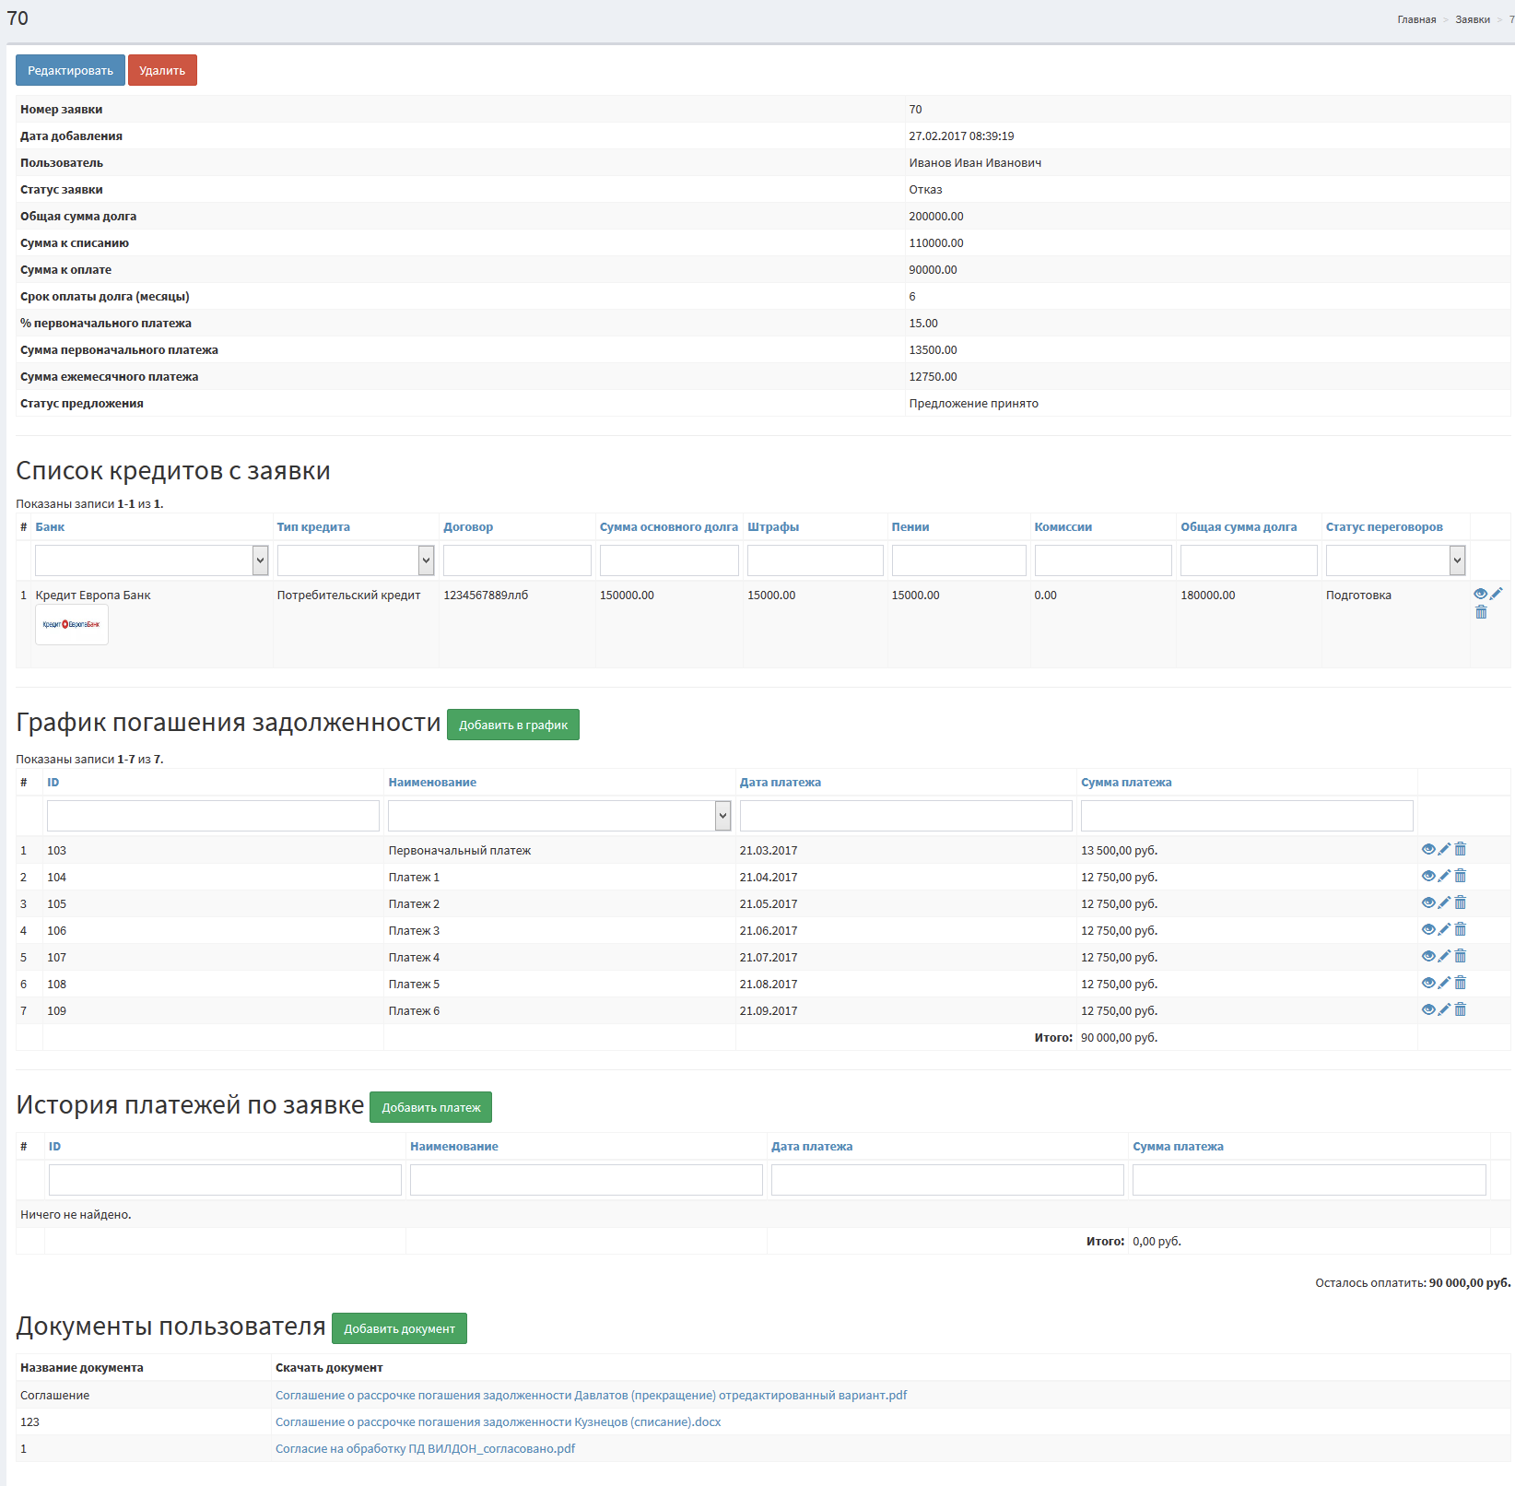Go to Главная in breadcrumbs
Viewport: 1515px width, 1486px height.
tap(1416, 19)
